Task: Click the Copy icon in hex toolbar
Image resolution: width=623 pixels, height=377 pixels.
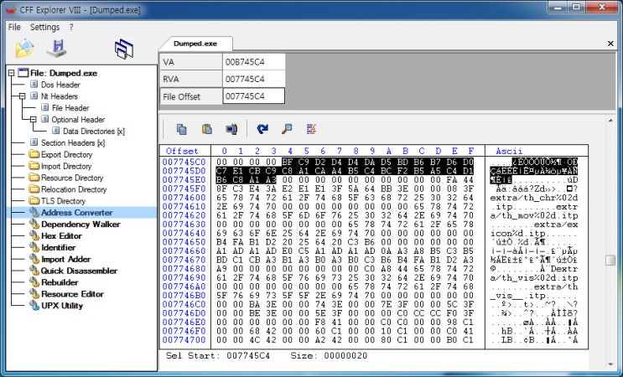Action: [x=181, y=129]
